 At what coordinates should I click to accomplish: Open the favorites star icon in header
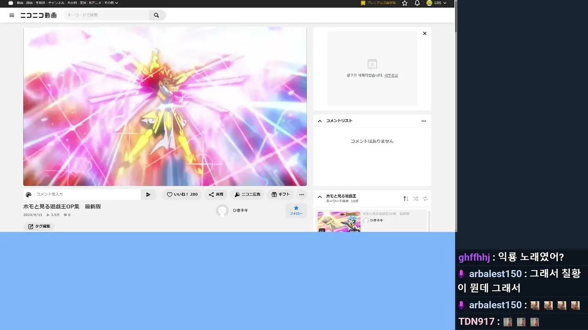click(405, 3)
